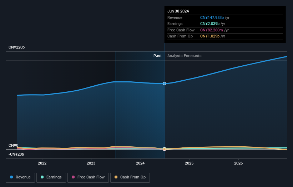This screenshot has height=187, width=293.
Task: Click the Past region label
Action: click(x=157, y=56)
